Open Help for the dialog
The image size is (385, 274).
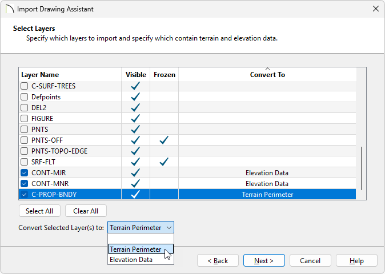(x=356, y=260)
